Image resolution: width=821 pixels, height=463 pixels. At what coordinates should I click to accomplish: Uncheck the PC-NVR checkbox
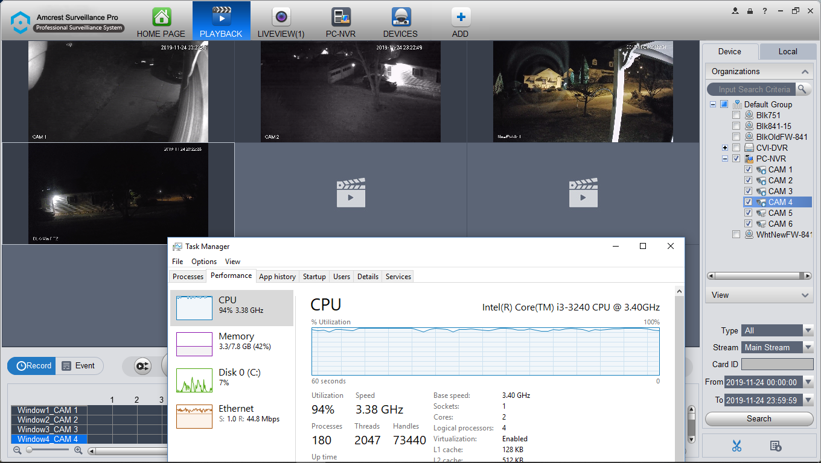736,159
